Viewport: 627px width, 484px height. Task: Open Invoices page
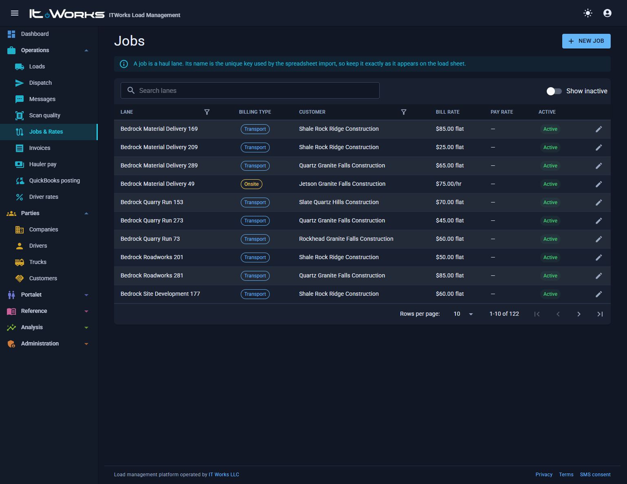pos(49,148)
